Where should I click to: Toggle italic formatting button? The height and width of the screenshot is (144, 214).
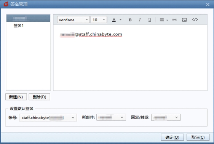[140, 20]
